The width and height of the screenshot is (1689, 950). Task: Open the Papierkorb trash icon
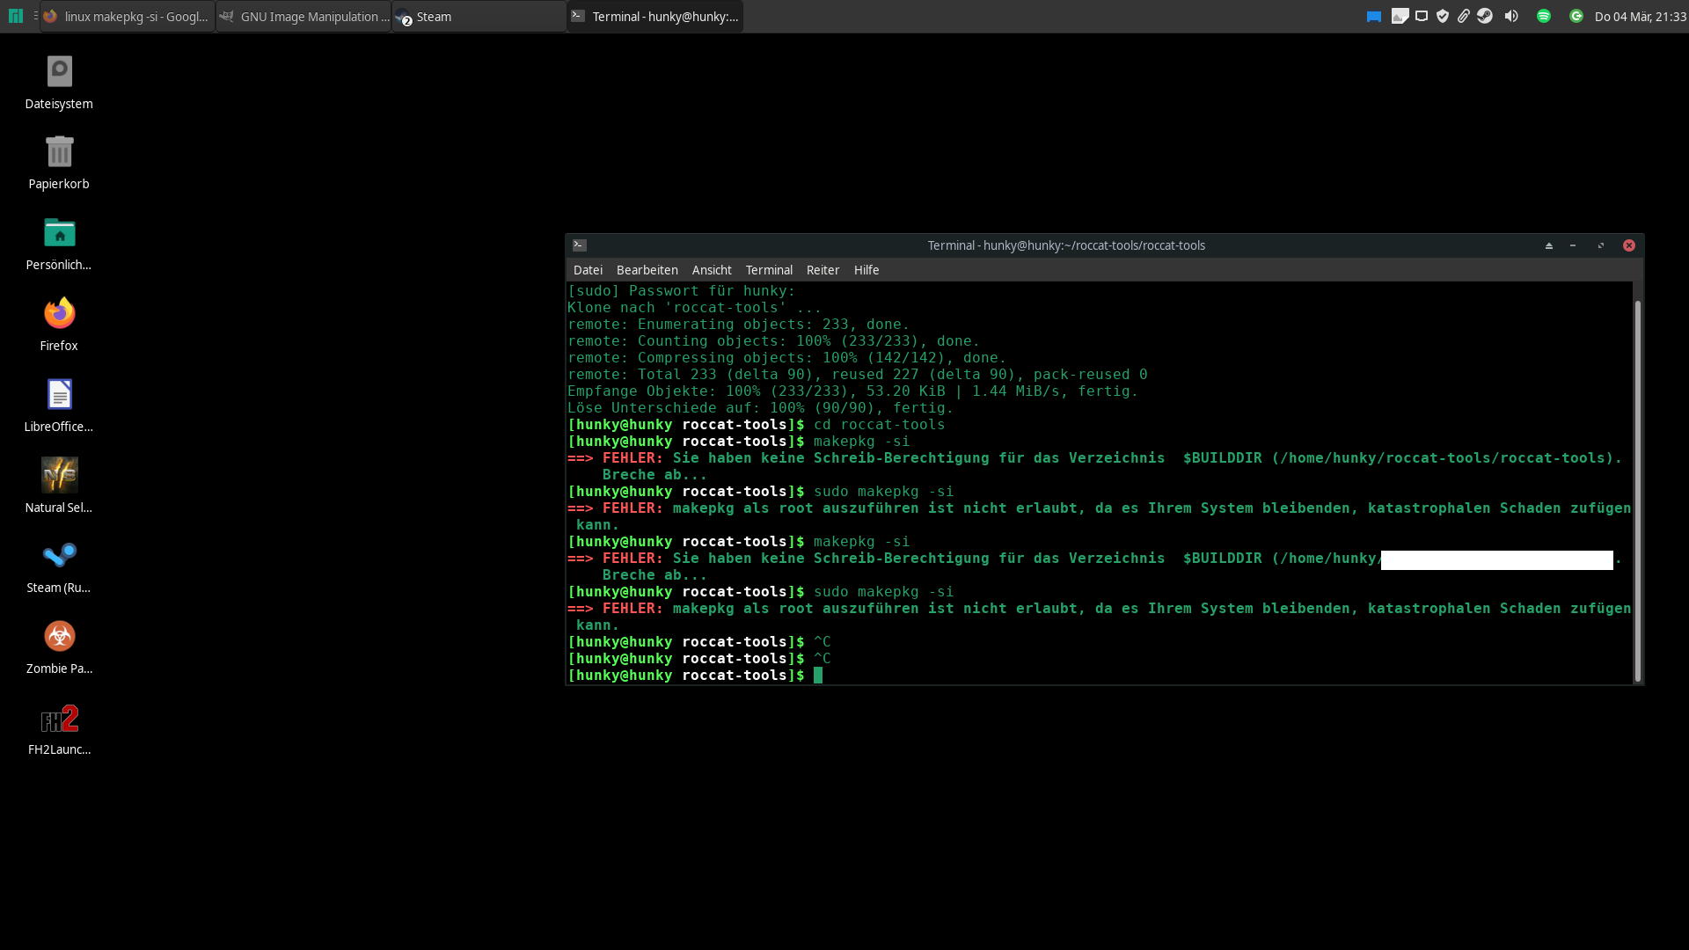59,153
